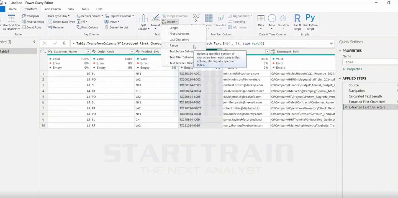Click Merge Columns

point(174,16)
